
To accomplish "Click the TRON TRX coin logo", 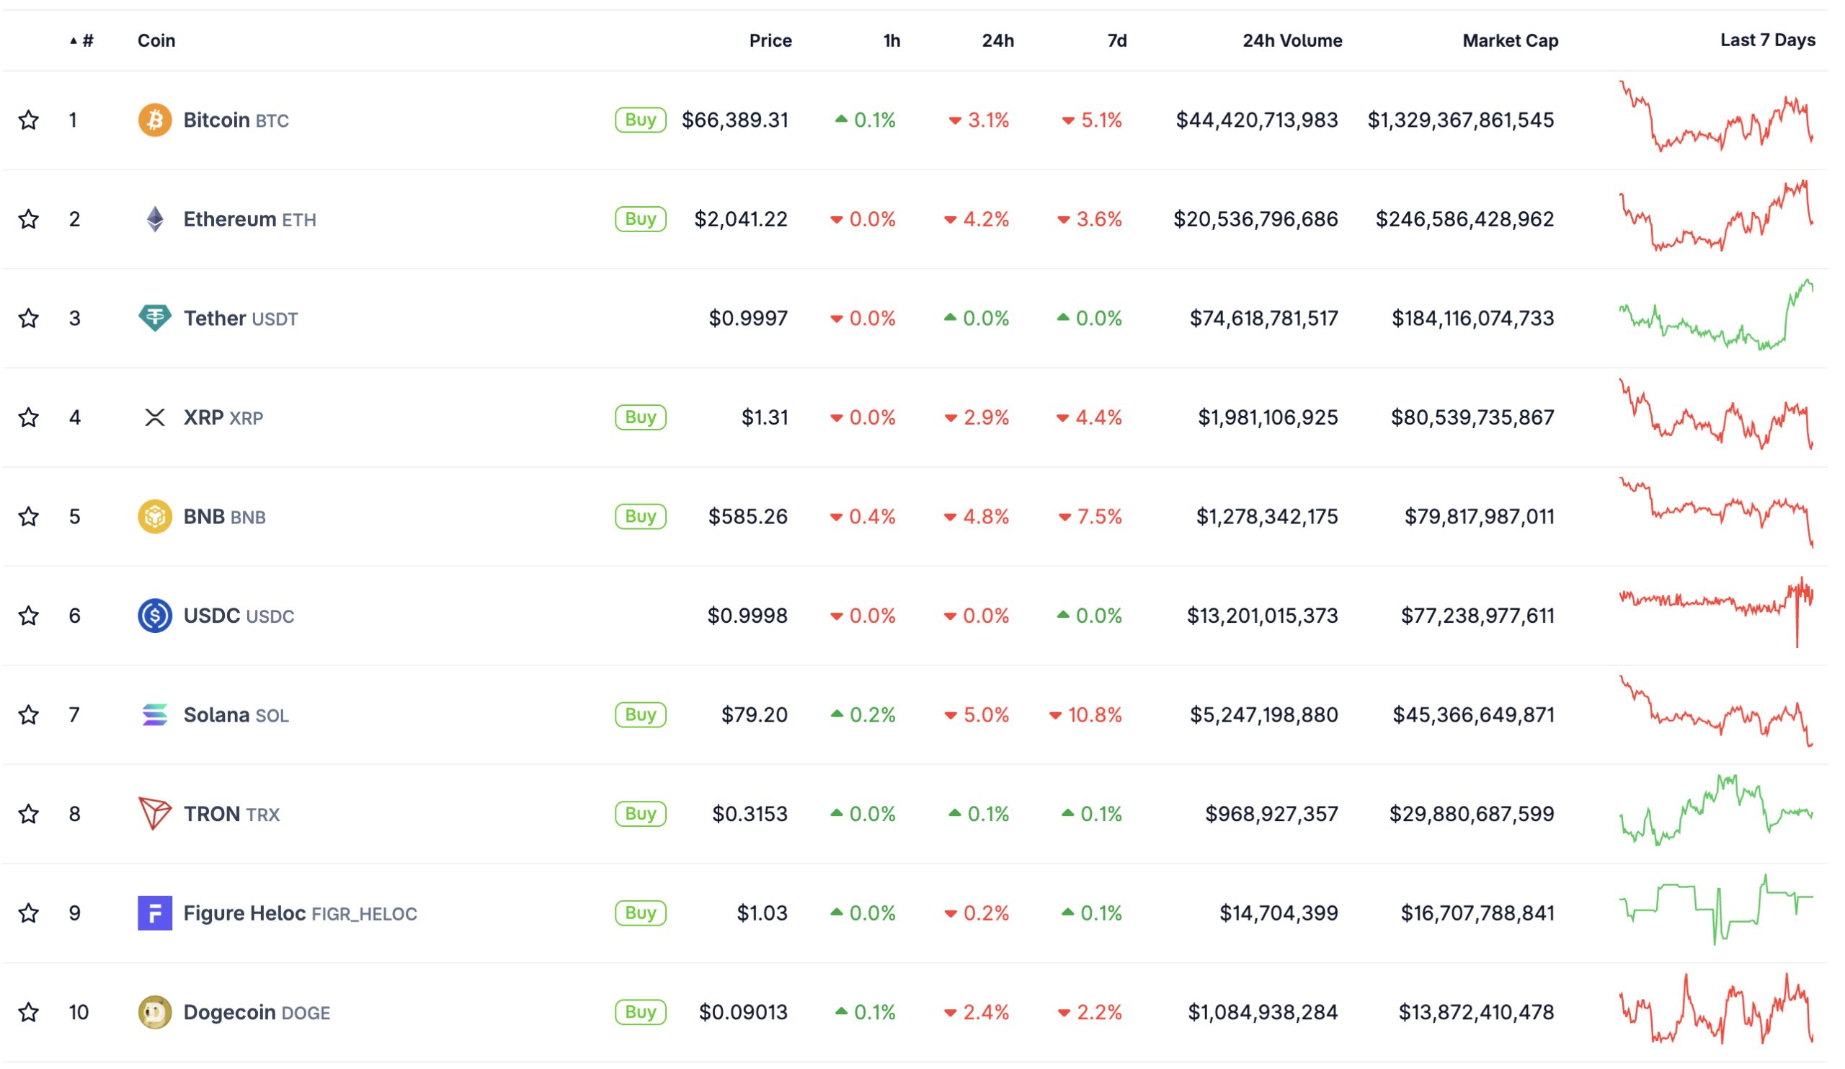I will pyautogui.click(x=154, y=814).
